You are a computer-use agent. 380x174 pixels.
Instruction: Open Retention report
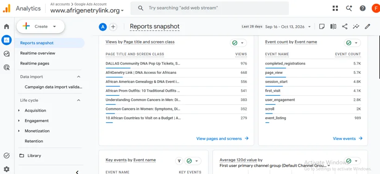[34, 141]
